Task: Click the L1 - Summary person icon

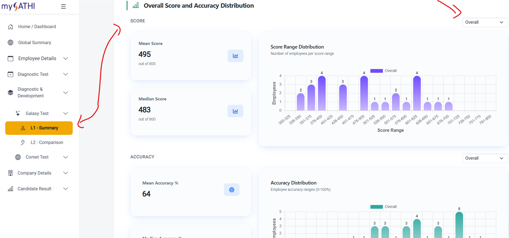Action: coord(23,128)
